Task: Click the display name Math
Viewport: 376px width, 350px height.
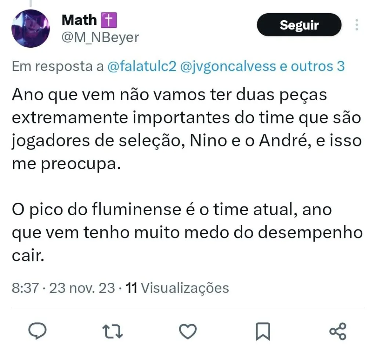Action: [x=79, y=20]
